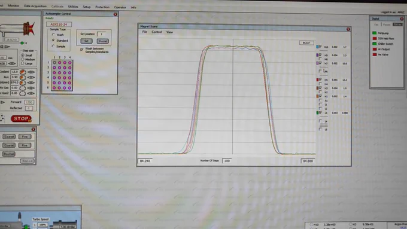This screenshot has width=407, height=229.
Task: Adjust Aux flow with arrow stepper
Action: click(31, 77)
